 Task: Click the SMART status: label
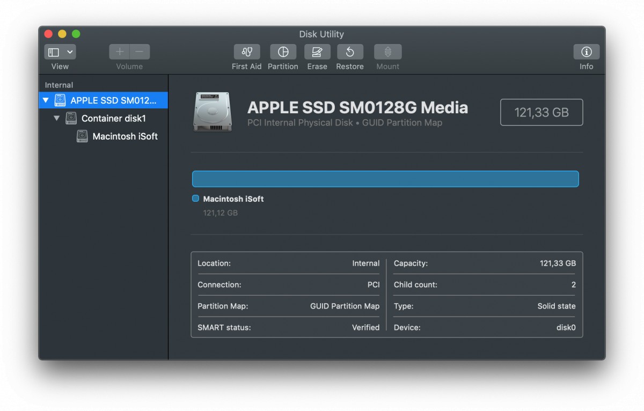pyautogui.click(x=224, y=327)
